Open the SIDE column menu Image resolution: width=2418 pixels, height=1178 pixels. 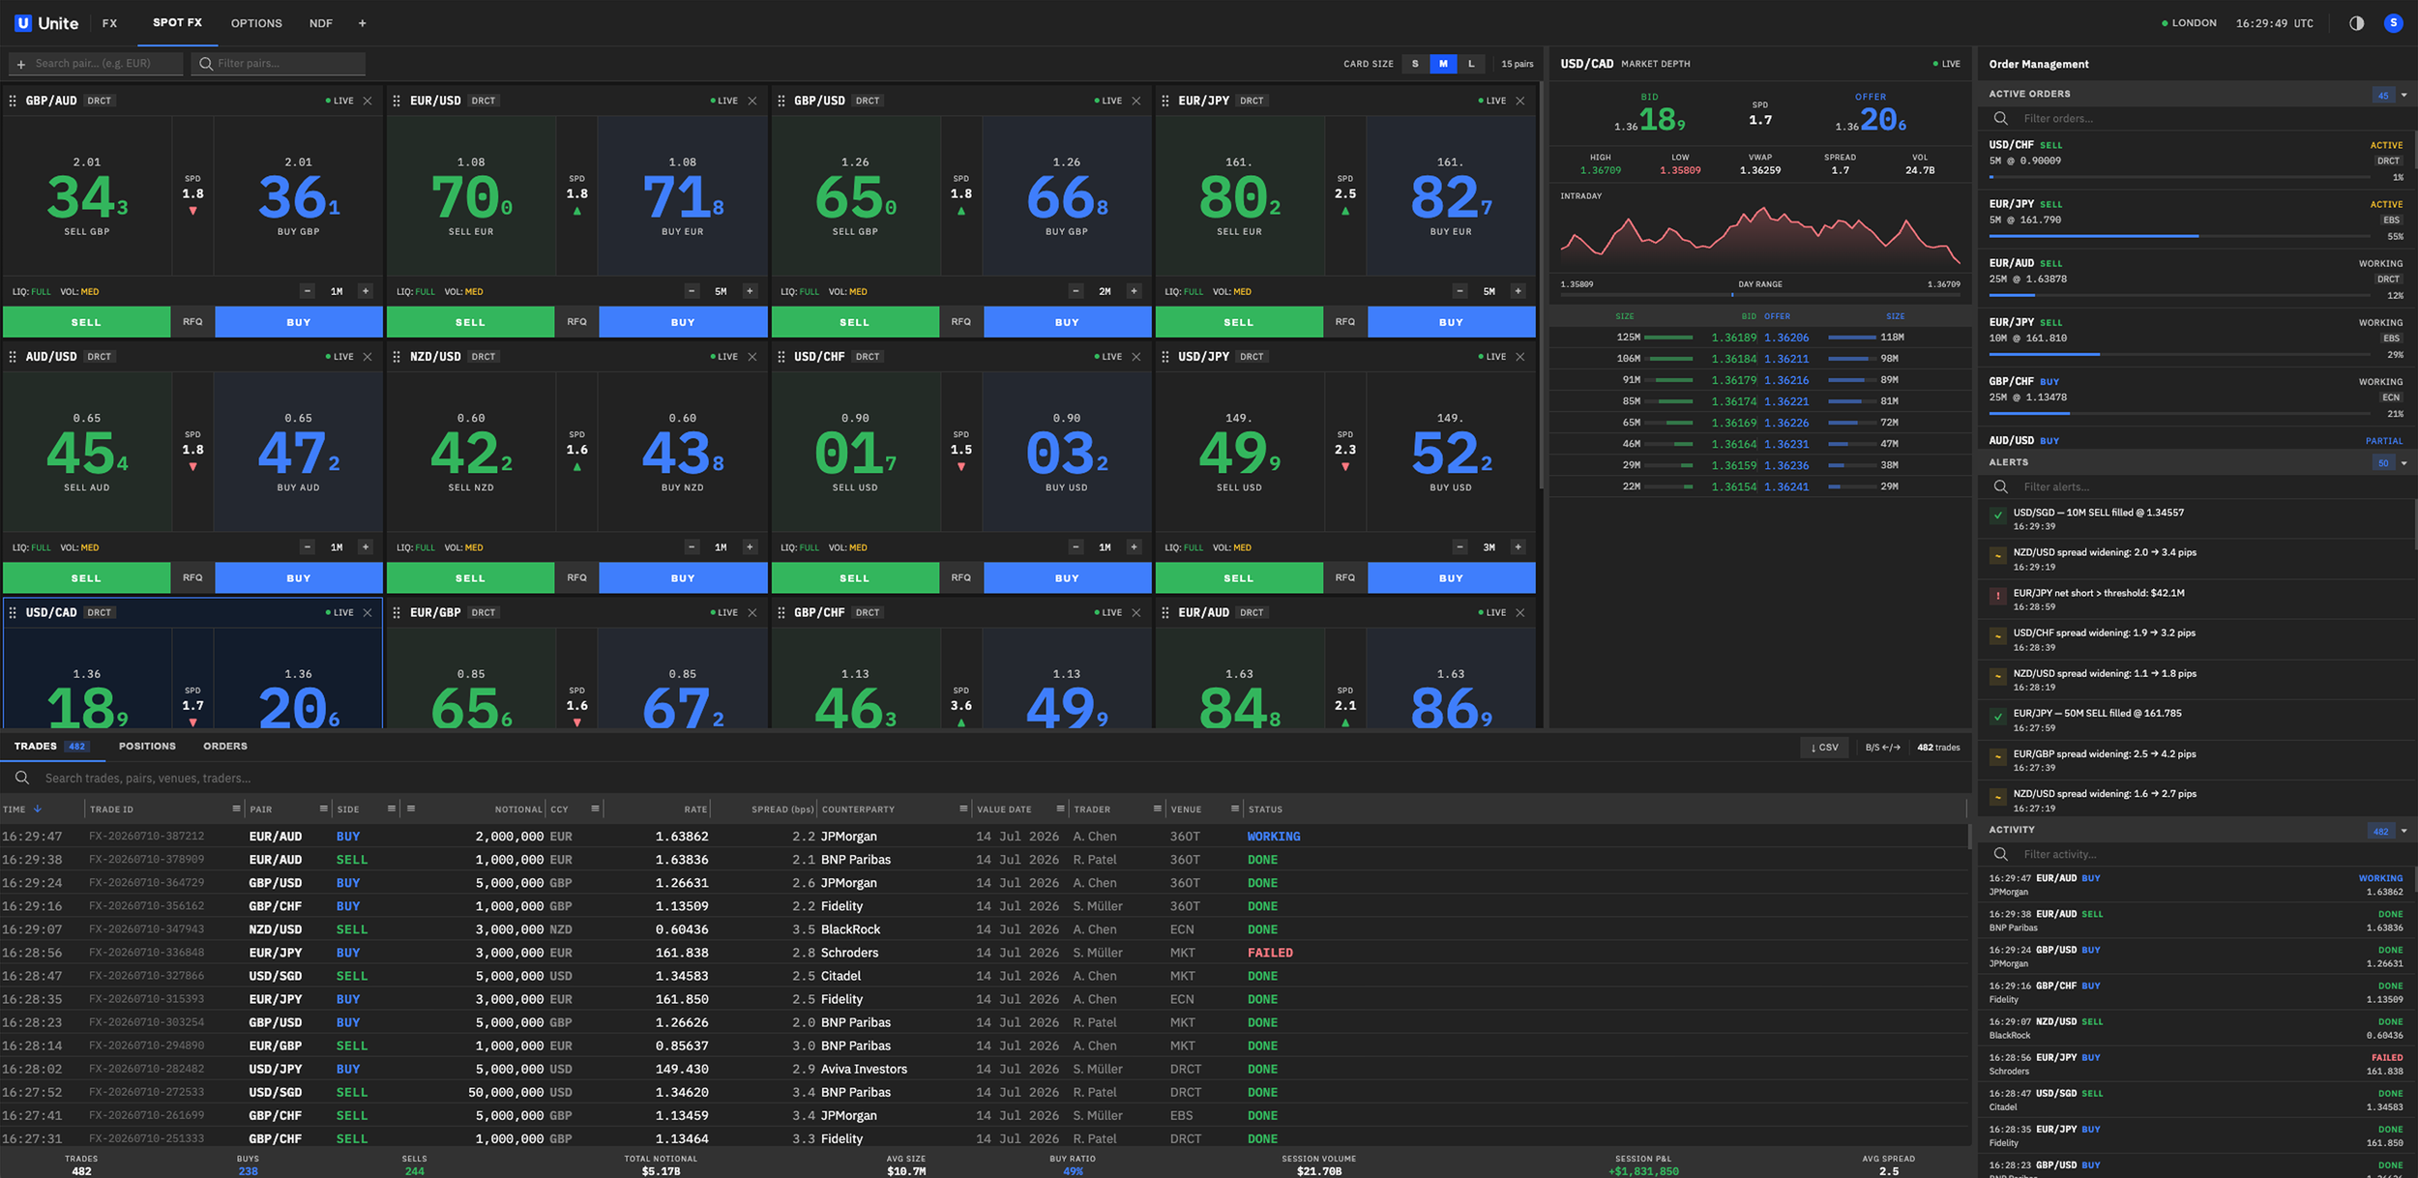(391, 809)
